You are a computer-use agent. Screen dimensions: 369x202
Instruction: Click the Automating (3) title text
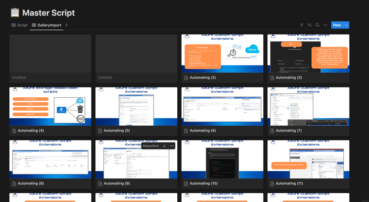(289, 78)
